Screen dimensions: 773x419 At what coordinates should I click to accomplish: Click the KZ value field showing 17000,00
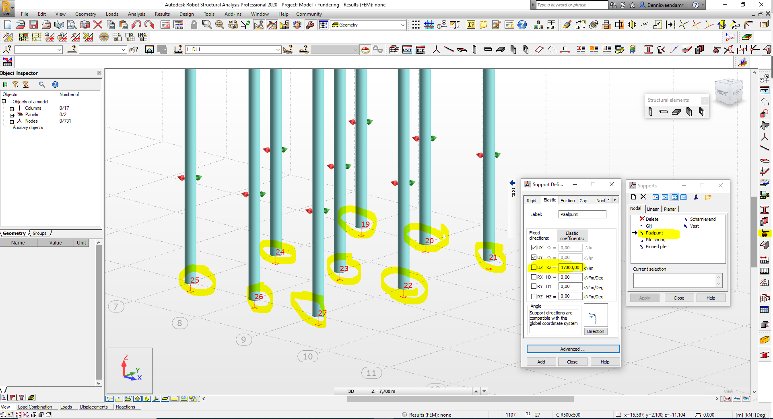[x=570, y=267]
